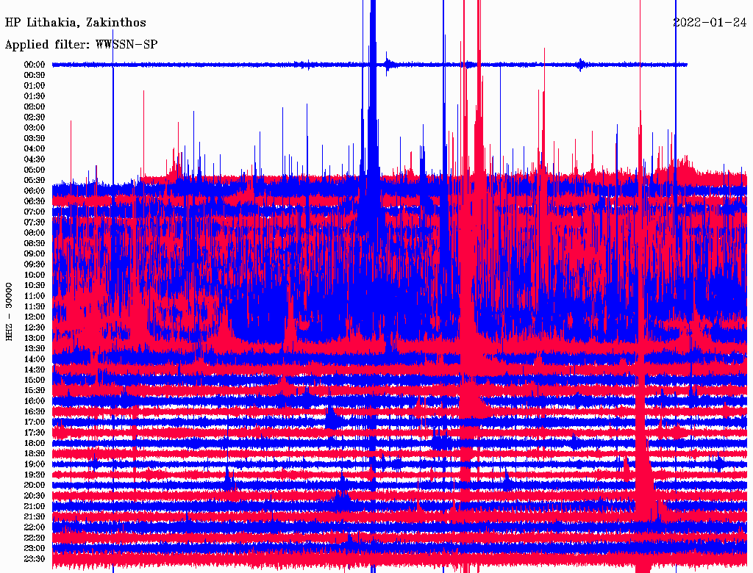This screenshot has width=753, height=573.
Task: Click the vertical HHZ - 30000 axis label
Action: 10,311
